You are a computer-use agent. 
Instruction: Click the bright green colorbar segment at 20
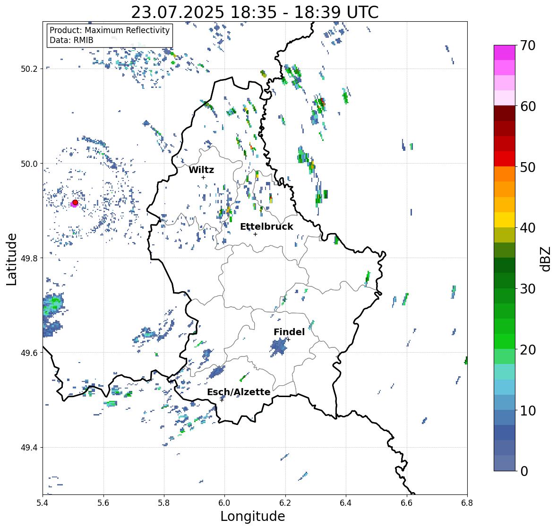[505, 341]
